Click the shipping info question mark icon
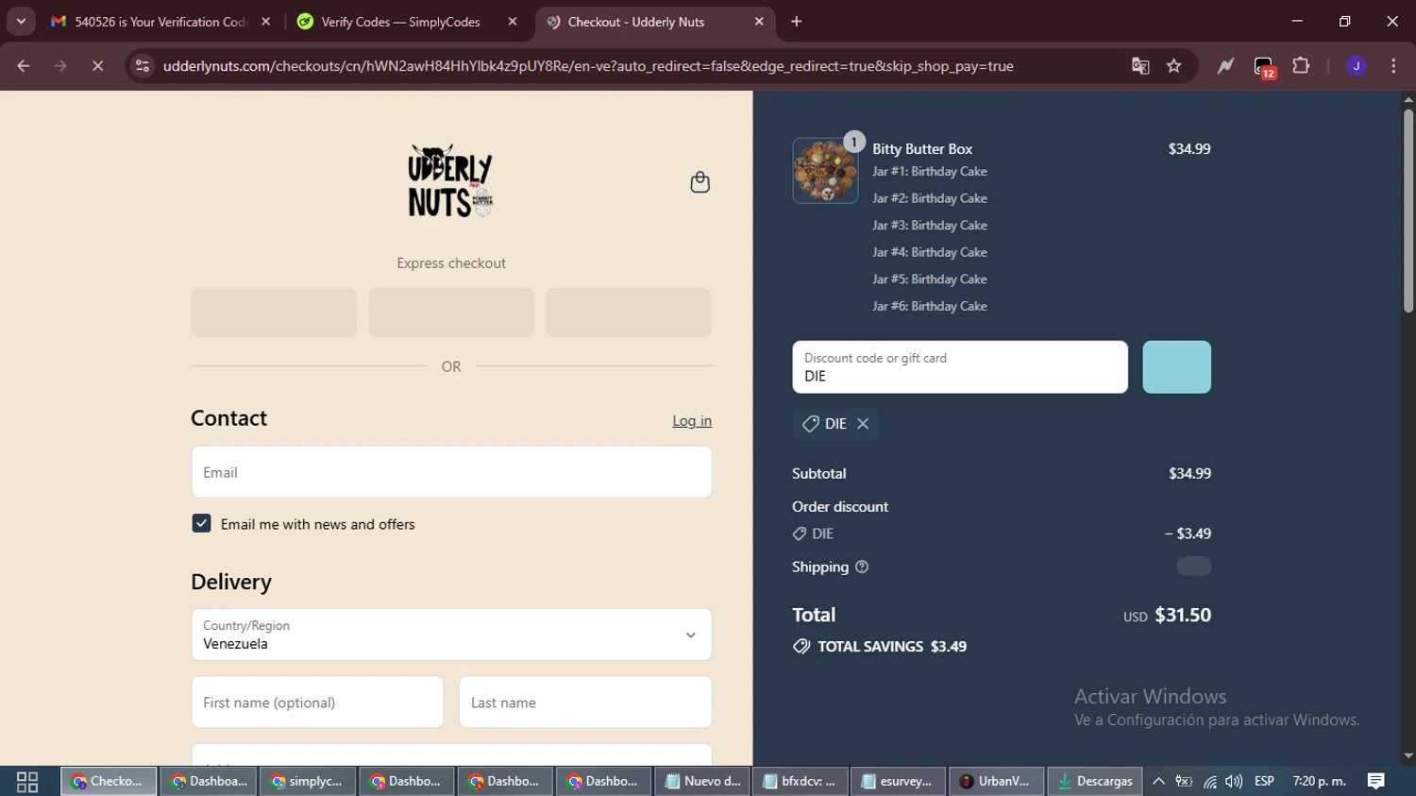This screenshot has width=1416, height=796. [x=862, y=567]
